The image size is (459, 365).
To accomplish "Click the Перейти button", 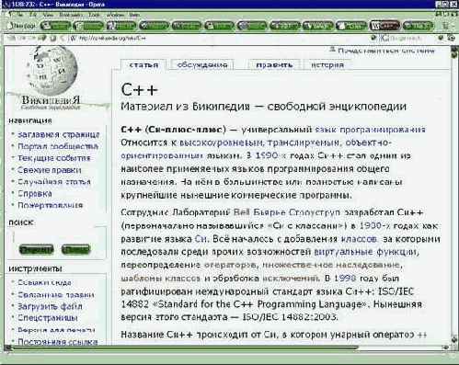I will (36, 249).
